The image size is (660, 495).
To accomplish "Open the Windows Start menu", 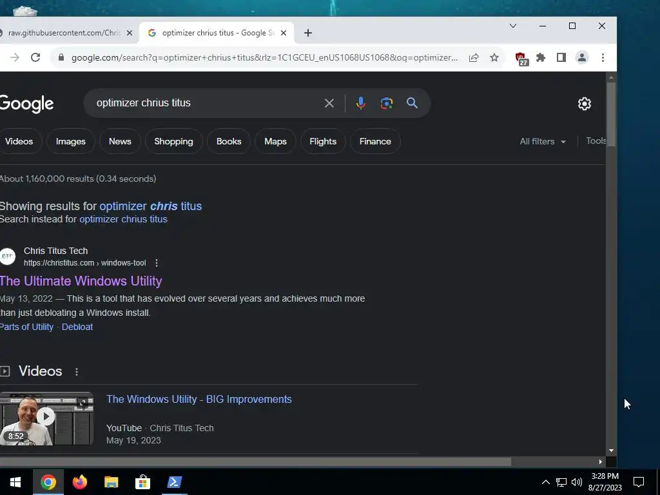I will tap(15, 482).
